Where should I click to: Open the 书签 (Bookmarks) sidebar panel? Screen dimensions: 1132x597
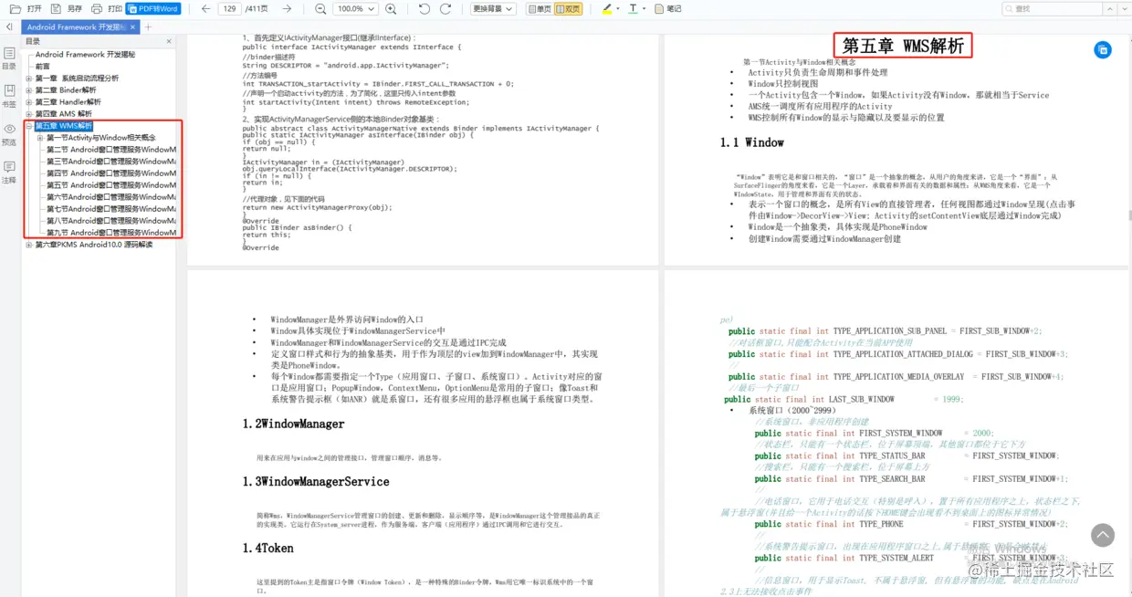tap(9, 97)
